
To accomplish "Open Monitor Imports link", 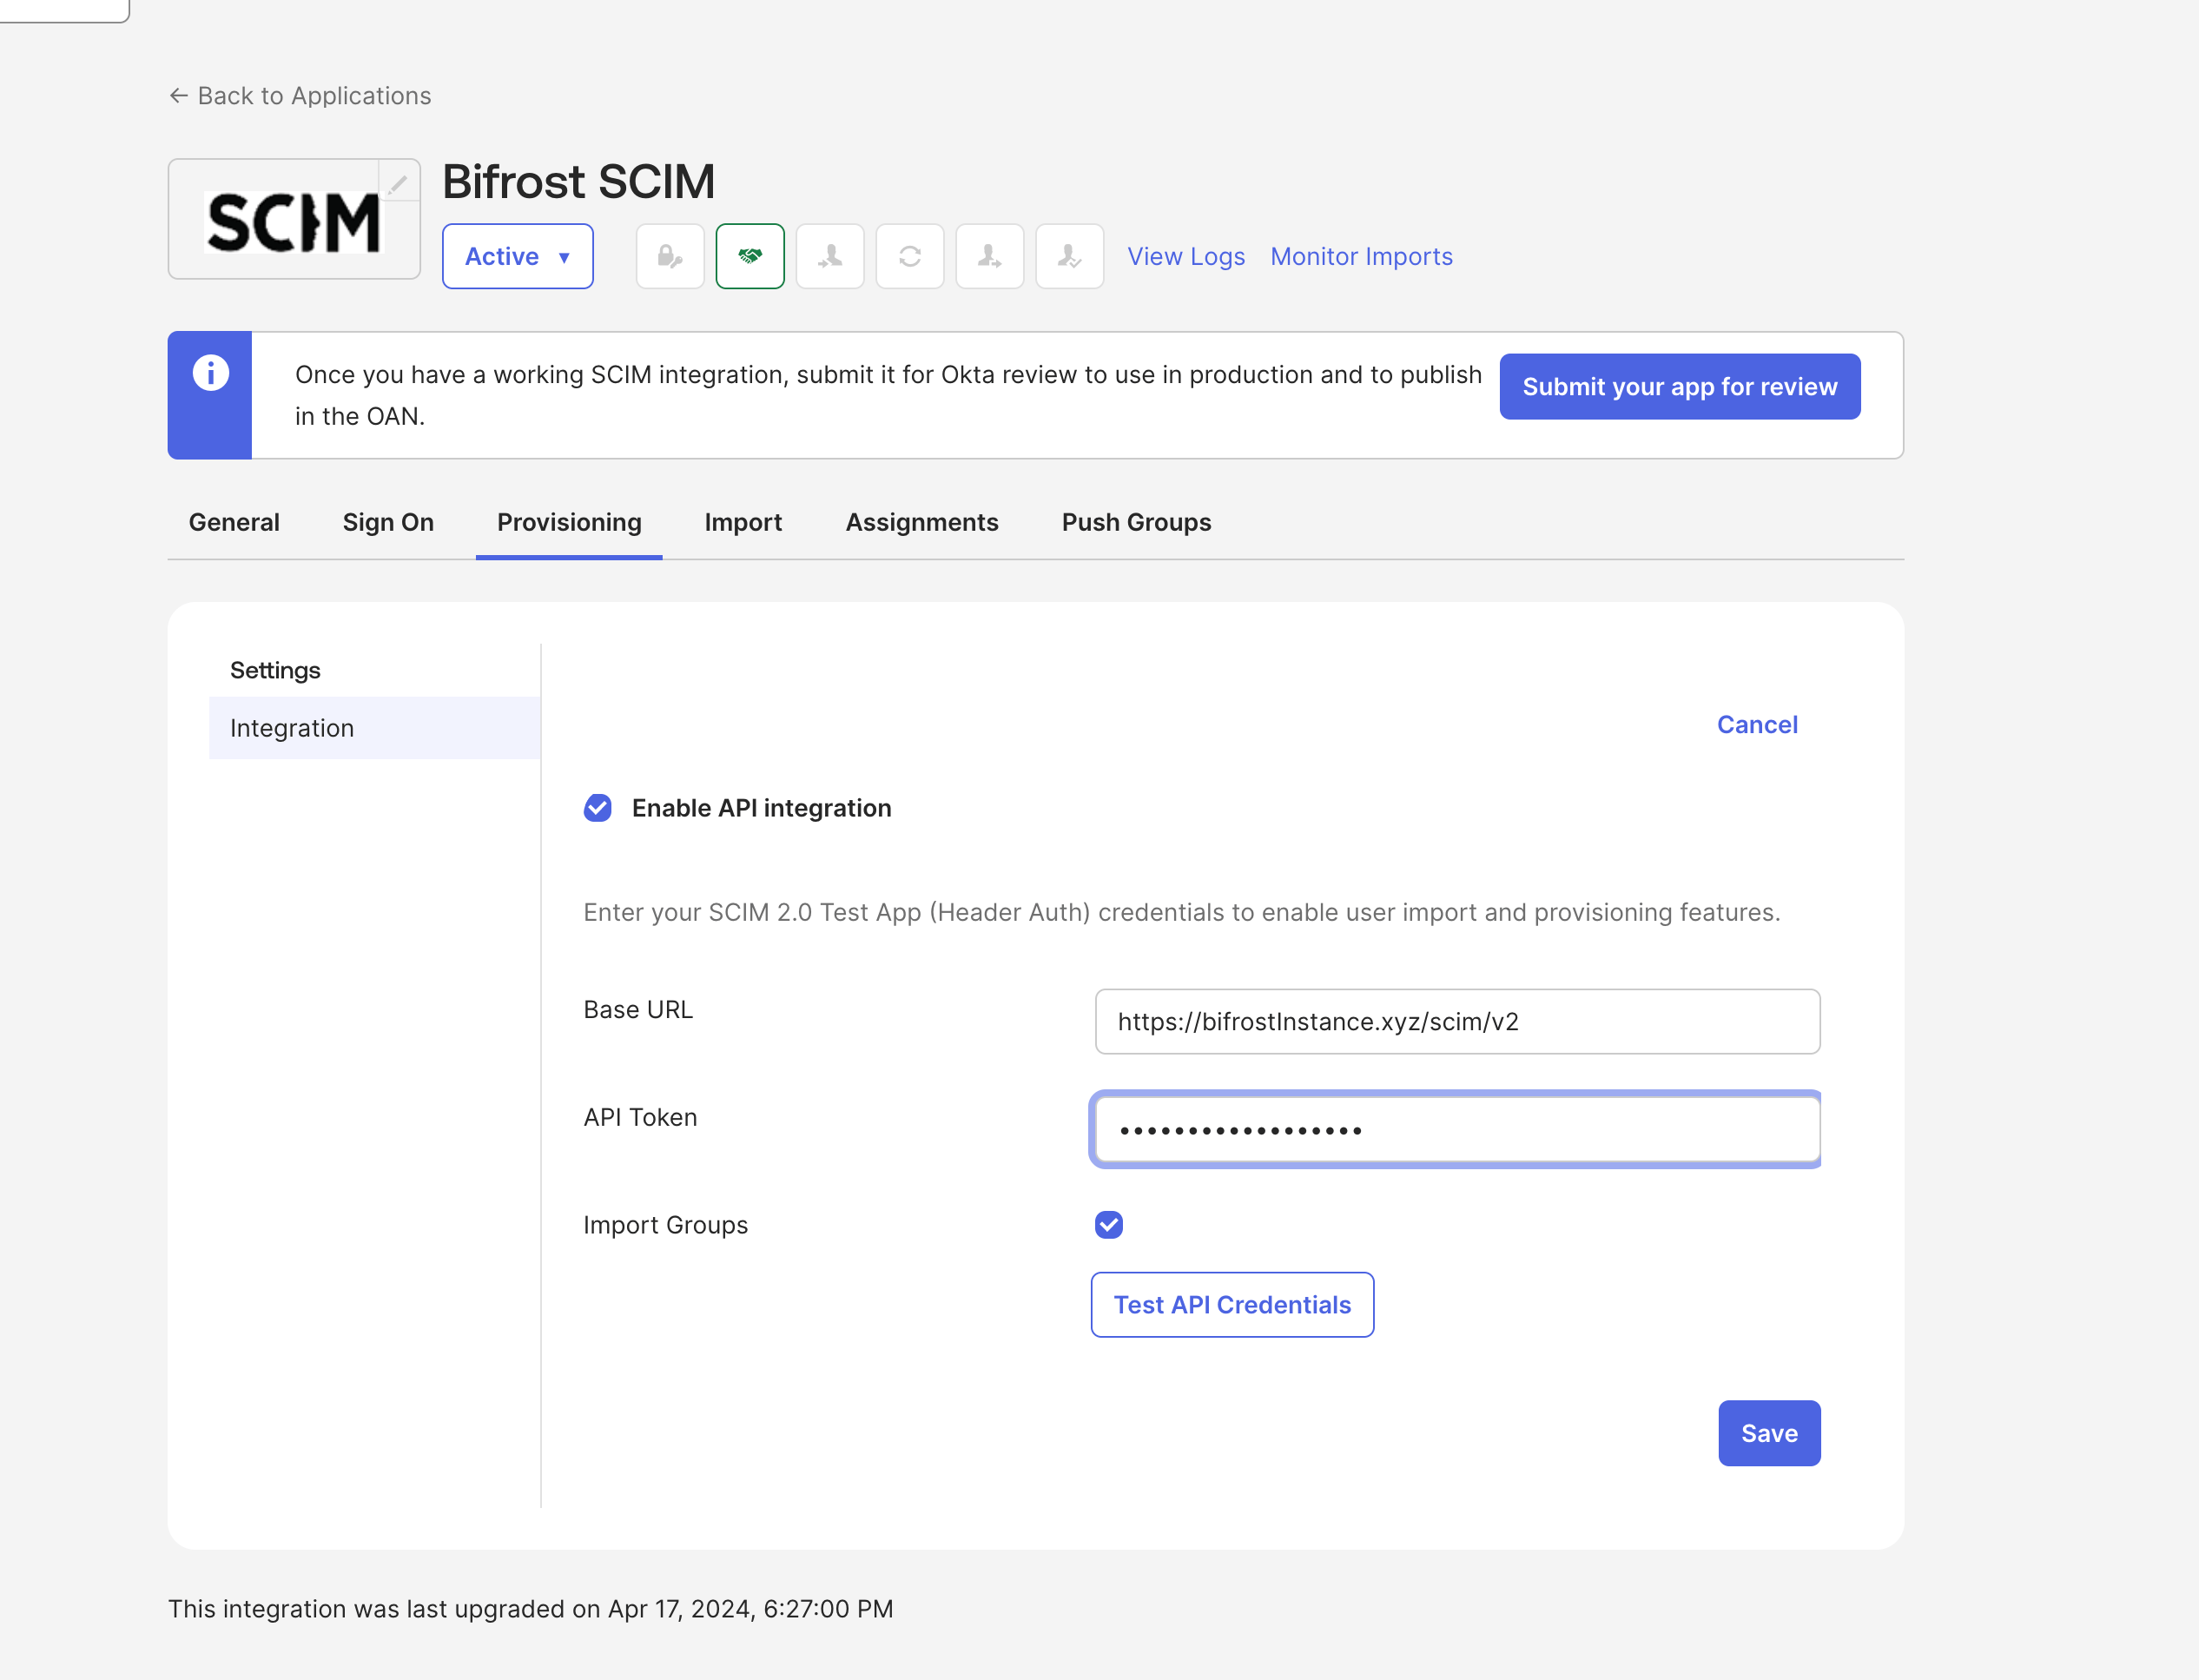I will click(1362, 257).
